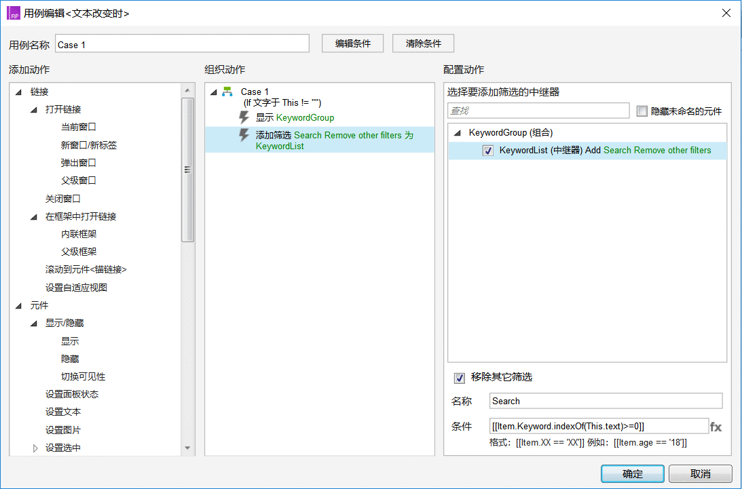Confirm with the 确定 button

632,474
